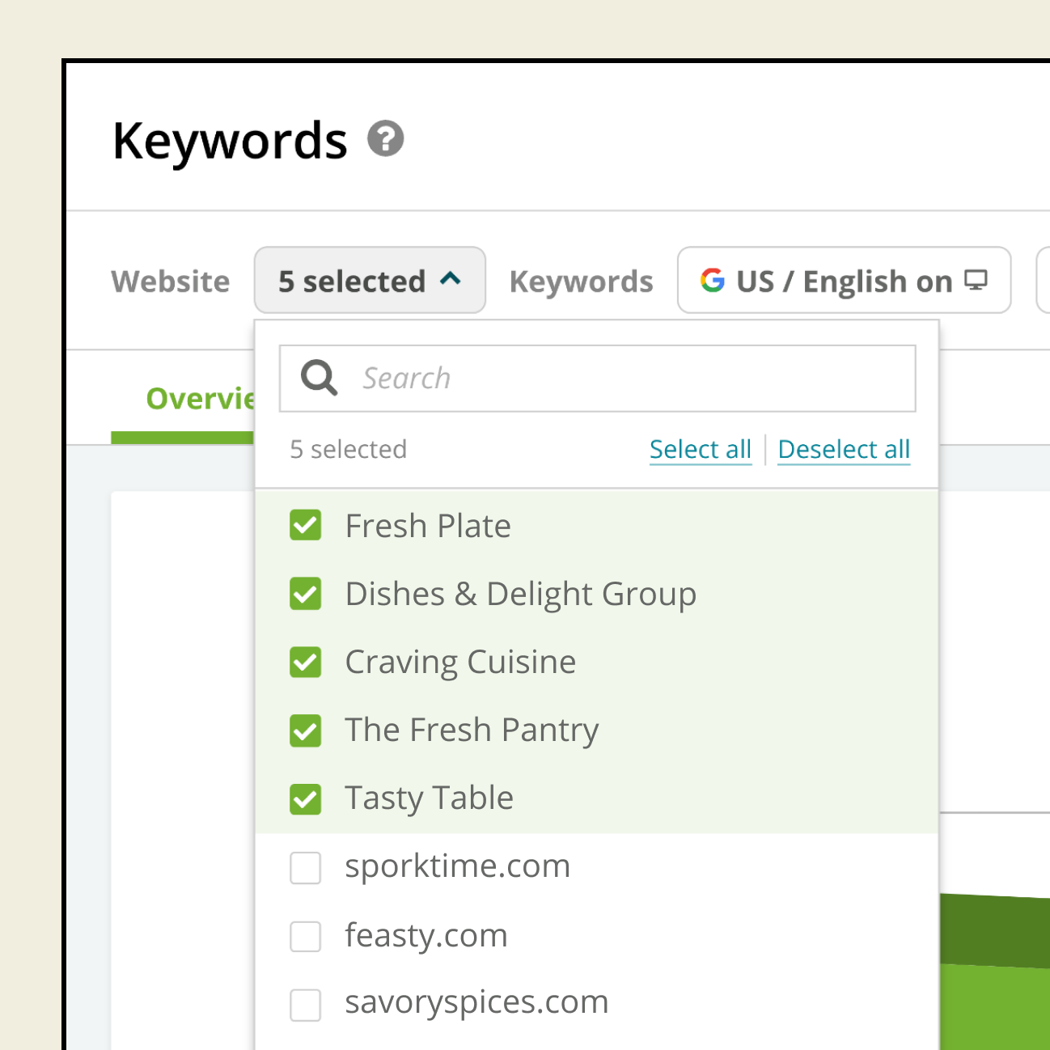
Task: Uncheck the Fresh Plate checkbox
Action: click(306, 526)
